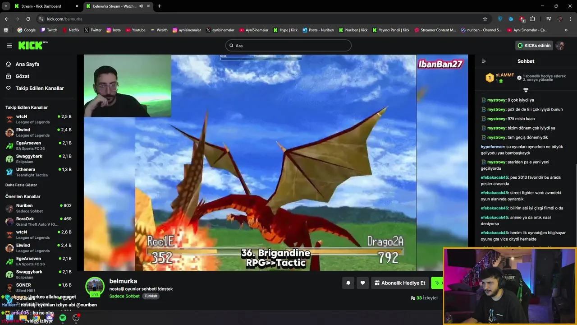577x325 pixels.
Task: Open the browser media controls icon
Action: [549, 19]
